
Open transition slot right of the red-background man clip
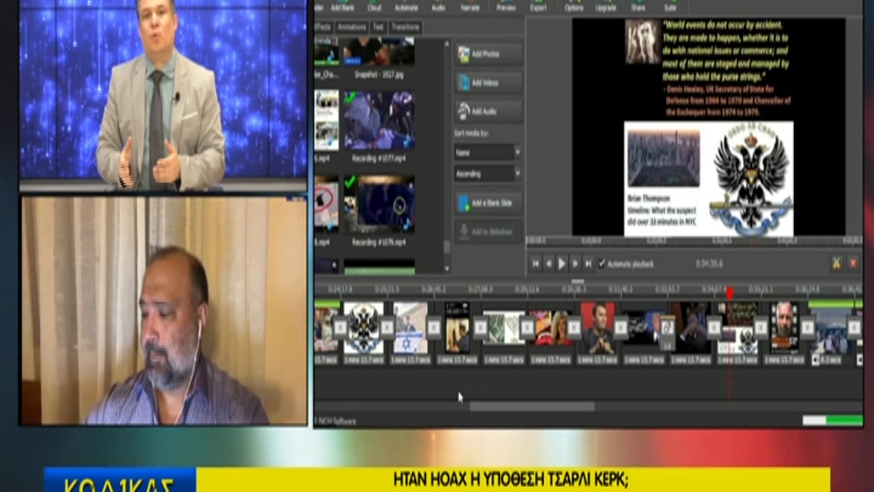620,327
